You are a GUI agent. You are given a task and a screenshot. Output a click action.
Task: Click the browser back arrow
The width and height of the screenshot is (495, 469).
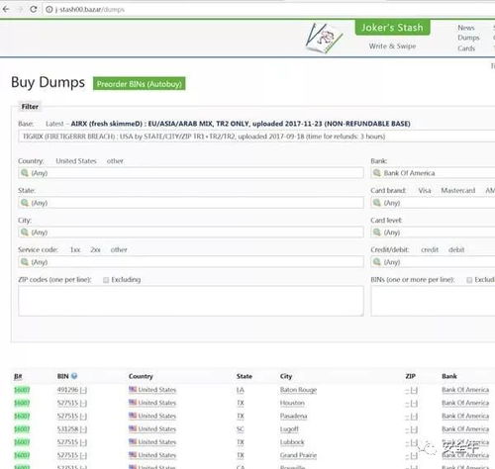tap(6, 9)
